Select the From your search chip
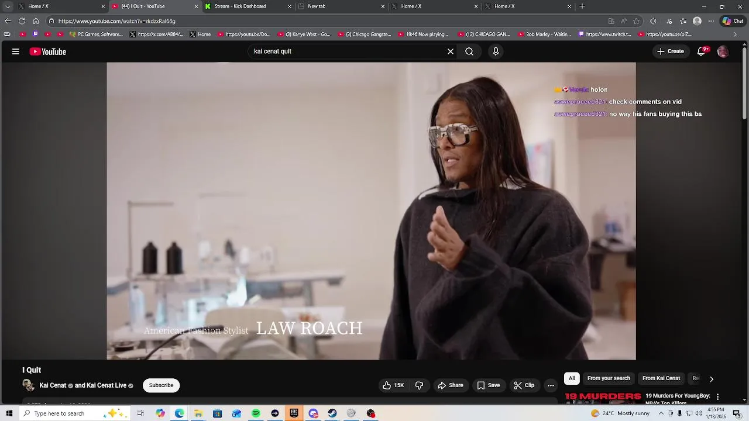Screen dimensions: 749x421 point(609,378)
